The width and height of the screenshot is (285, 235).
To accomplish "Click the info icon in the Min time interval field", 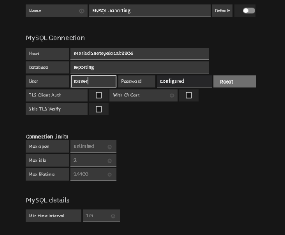I will coord(113,216).
